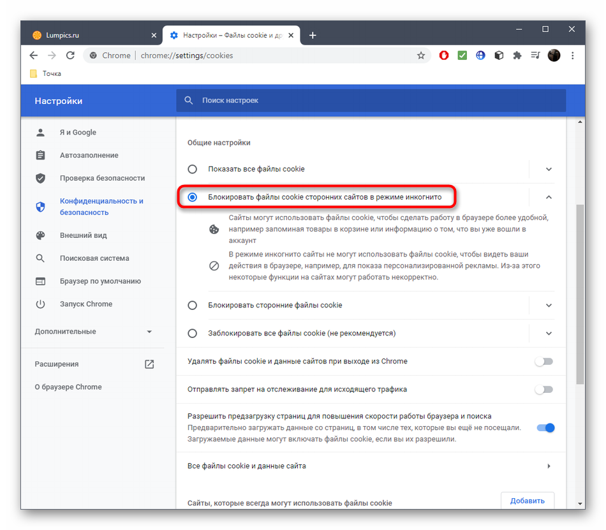
Task: Close the Lumpics.ru tab
Action: coord(154,35)
